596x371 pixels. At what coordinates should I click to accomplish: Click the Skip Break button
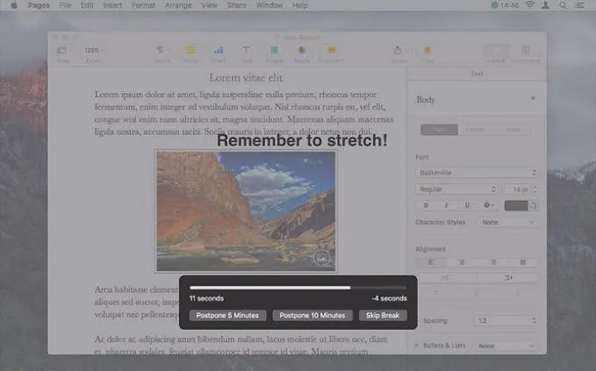[x=383, y=315]
